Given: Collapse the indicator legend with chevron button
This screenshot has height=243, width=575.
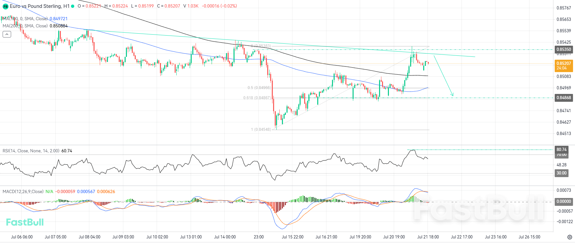Looking at the screenshot, I should (x=7, y=34).
